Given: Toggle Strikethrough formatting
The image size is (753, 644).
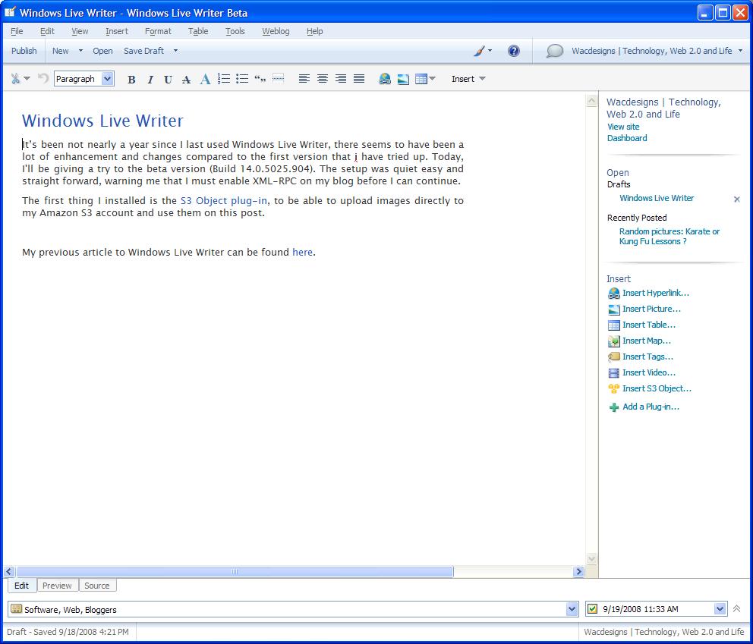Looking at the screenshot, I should (x=186, y=79).
